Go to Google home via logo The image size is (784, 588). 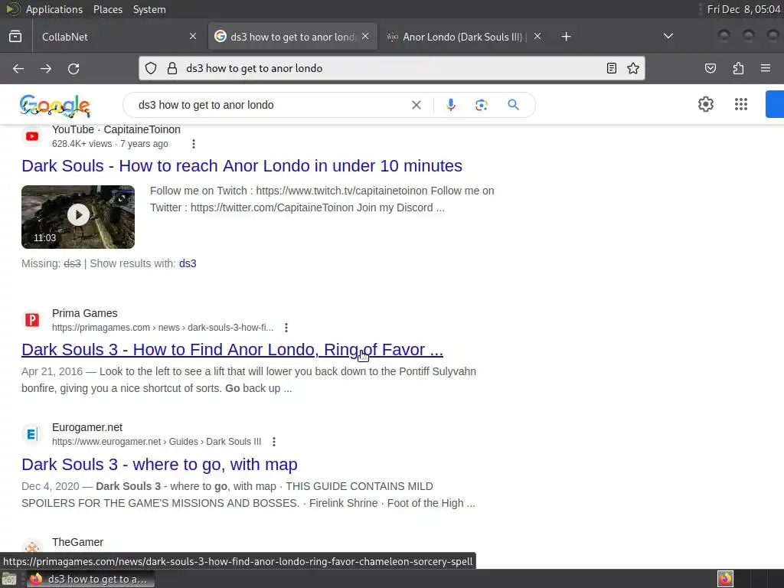55,106
